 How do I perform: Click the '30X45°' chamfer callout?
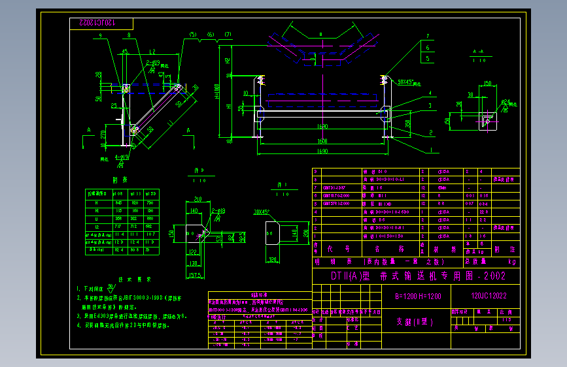[262, 212]
